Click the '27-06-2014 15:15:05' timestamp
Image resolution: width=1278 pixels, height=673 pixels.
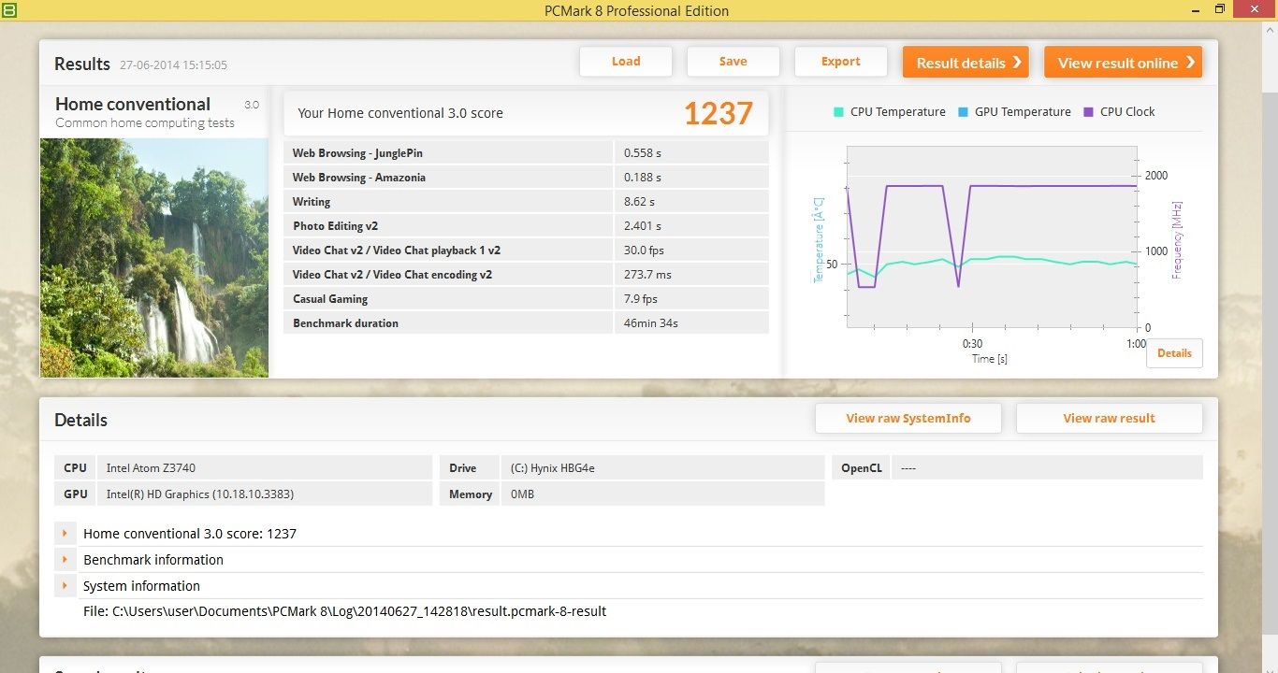coord(173,65)
